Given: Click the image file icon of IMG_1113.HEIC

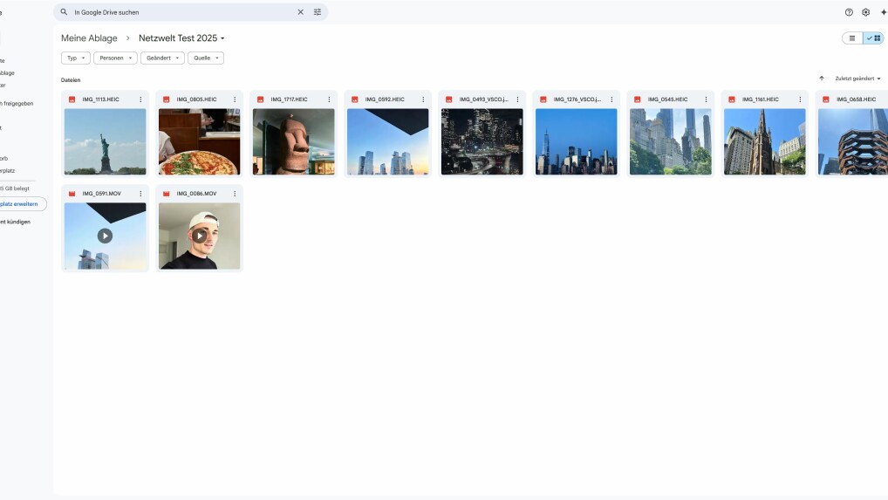Looking at the screenshot, I should click(72, 99).
